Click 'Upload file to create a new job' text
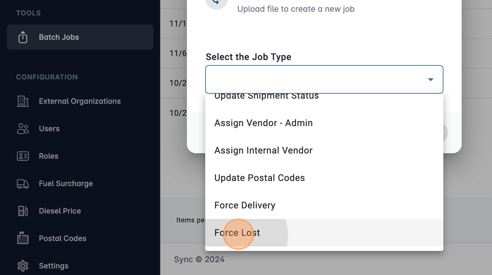The image size is (492, 275). 296,9
